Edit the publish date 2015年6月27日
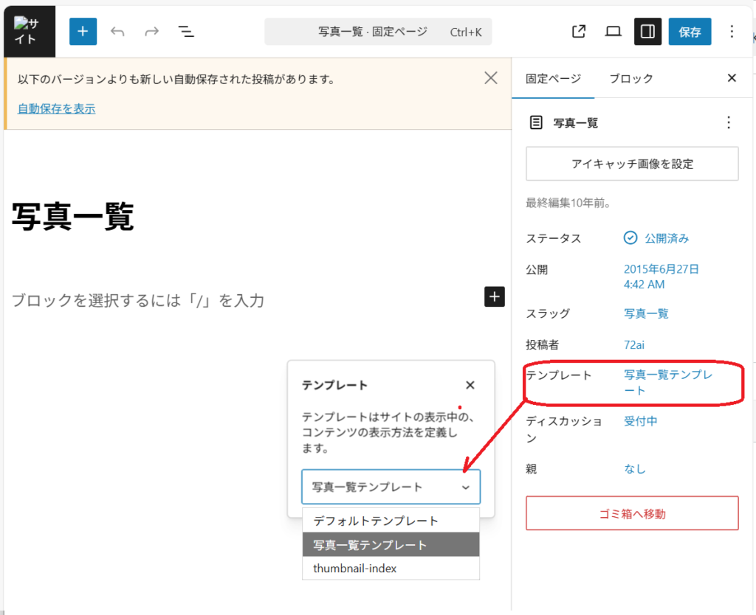Screen dimensions: 756x615 point(661,277)
